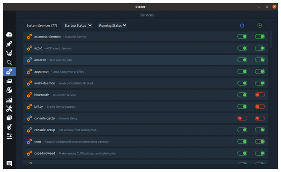
Task: Open the Feedback chat icon
Action: coord(9,164)
